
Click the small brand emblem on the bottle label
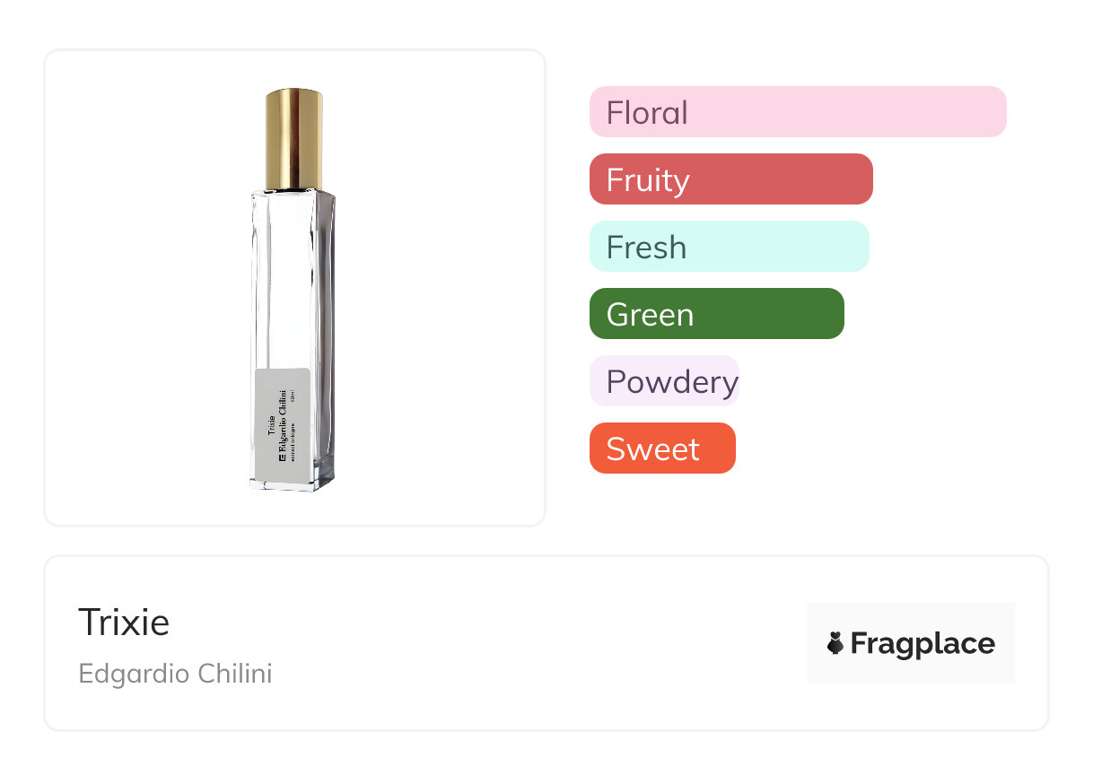(281, 457)
